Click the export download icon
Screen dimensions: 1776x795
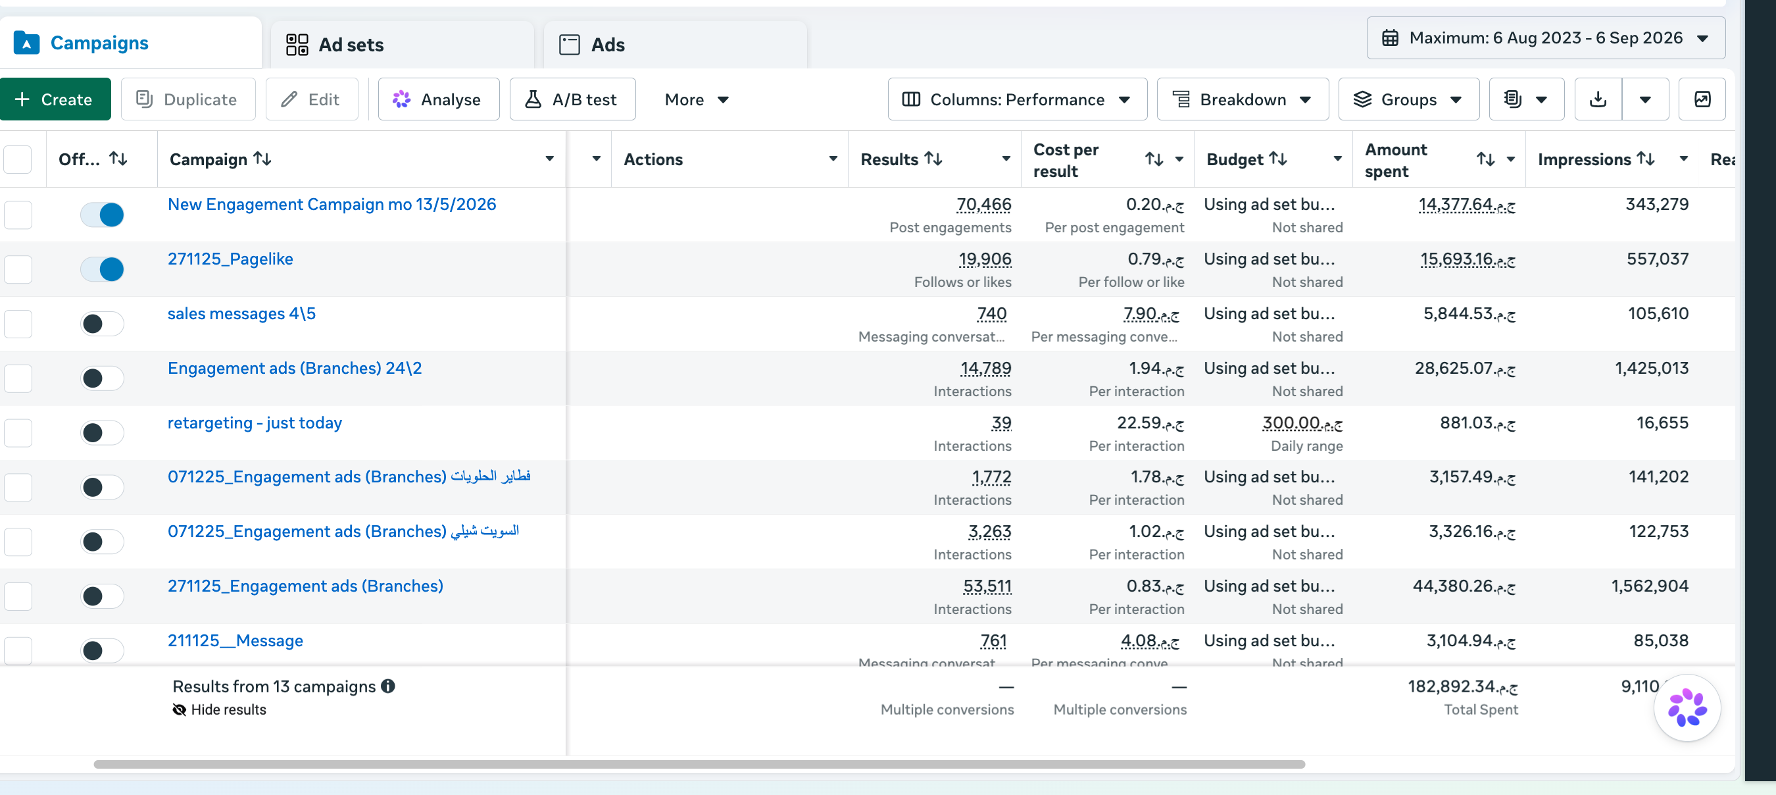[1598, 99]
